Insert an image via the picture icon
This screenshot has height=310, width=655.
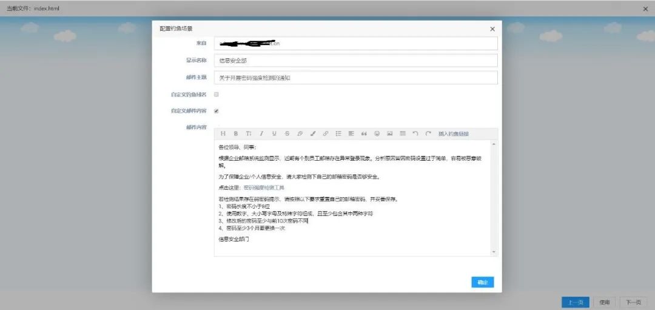[389, 133]
